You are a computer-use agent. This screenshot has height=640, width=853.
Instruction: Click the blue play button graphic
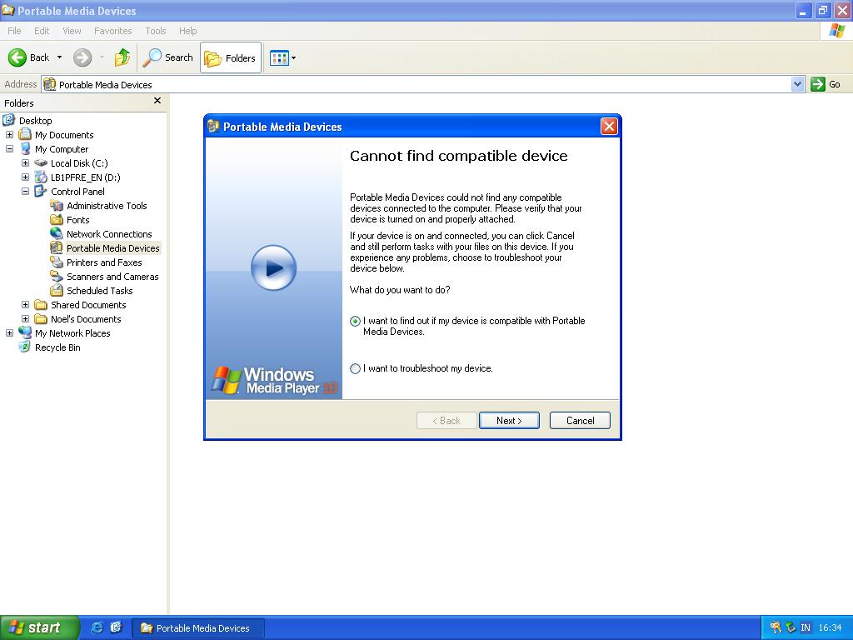(x=273, y=267)
